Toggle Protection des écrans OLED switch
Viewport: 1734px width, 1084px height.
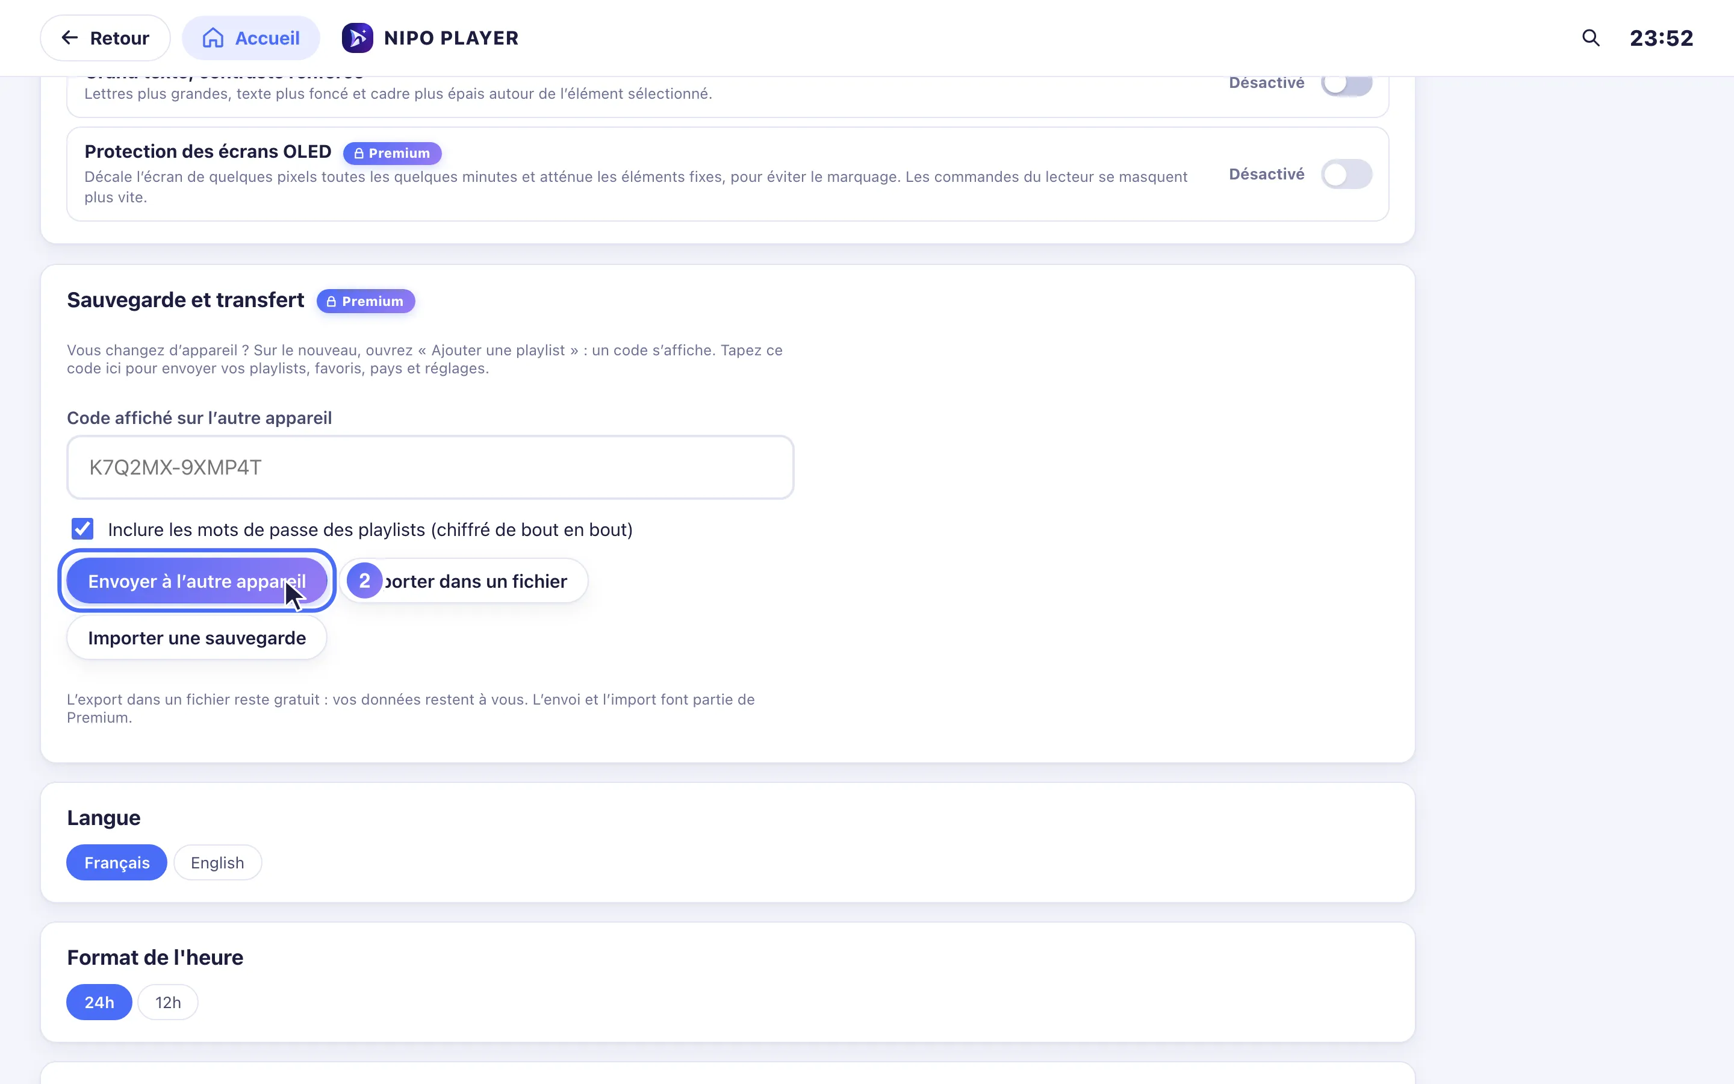pyautogui.click(x=1346, y=174)
